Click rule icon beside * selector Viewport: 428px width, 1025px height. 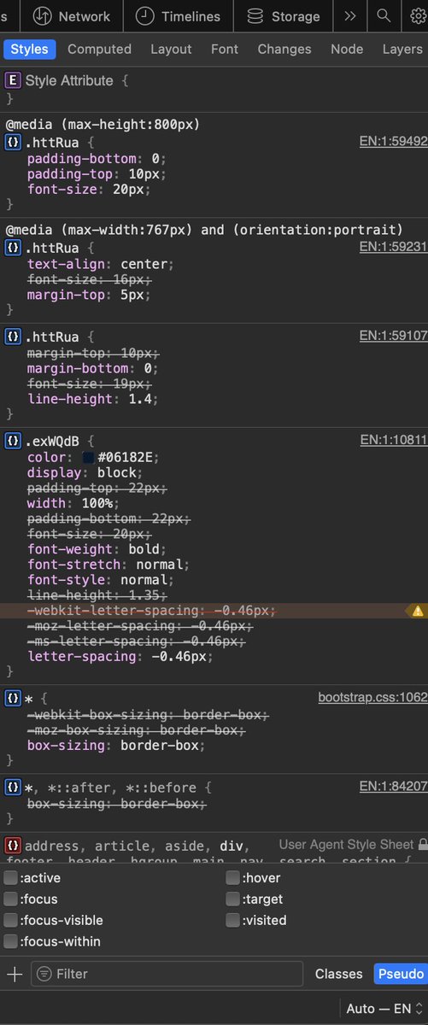click(x=13, y=699)
